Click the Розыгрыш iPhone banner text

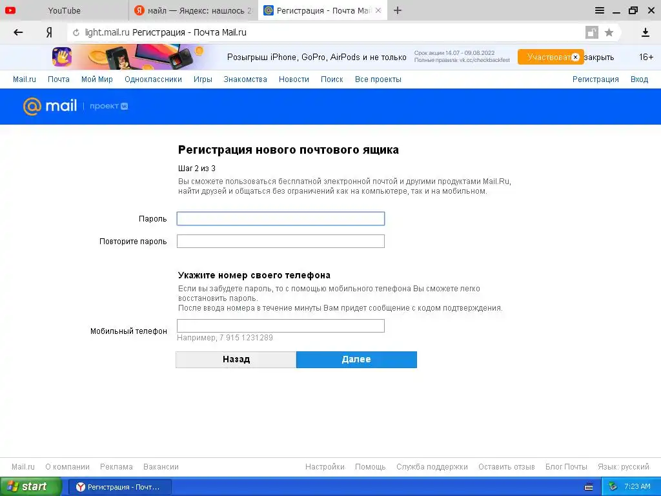tap(316, 57)
